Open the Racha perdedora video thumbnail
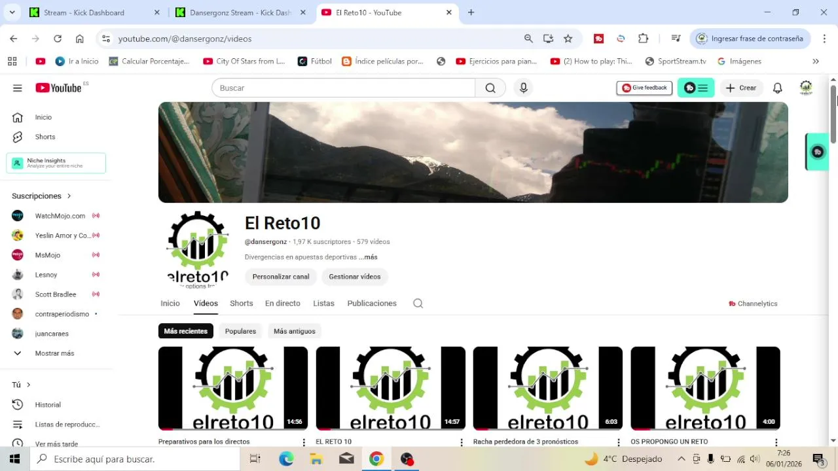838x471 pixels. pos(548,388)
